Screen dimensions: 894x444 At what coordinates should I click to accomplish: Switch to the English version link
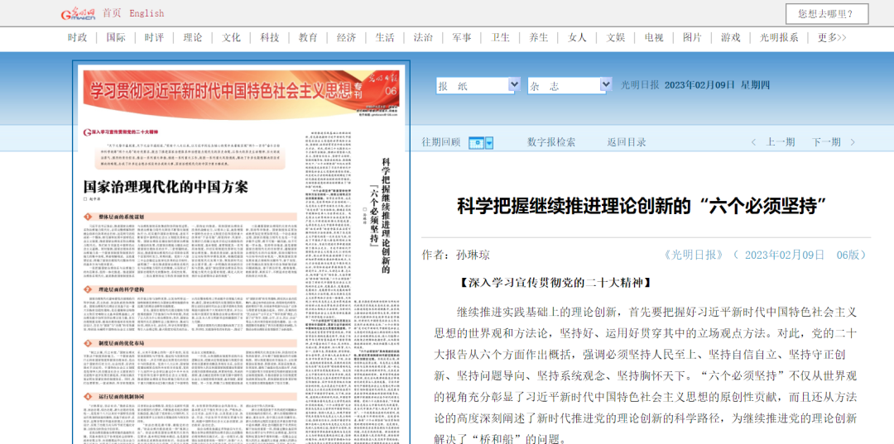(x=147, y=13)
